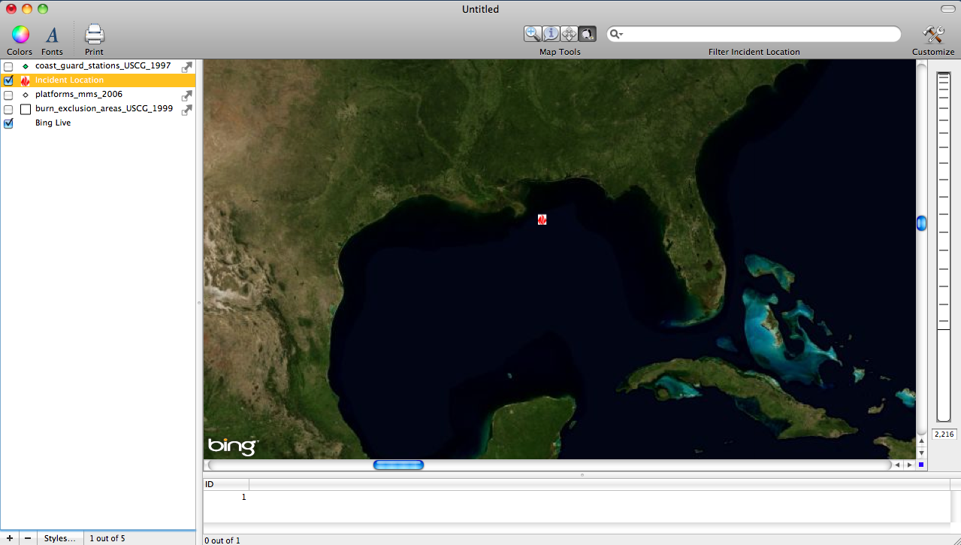961x545 pixels.
Task: Select the Zoom magnifier map tool
Action: point(533,34)
